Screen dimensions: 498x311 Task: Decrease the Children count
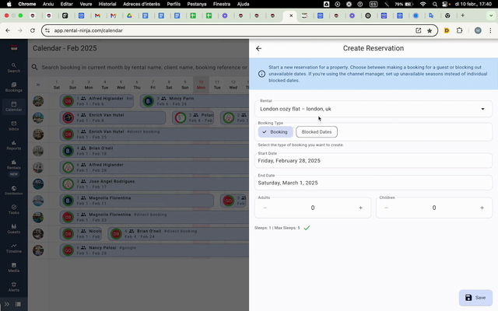[x=386, y=208]
